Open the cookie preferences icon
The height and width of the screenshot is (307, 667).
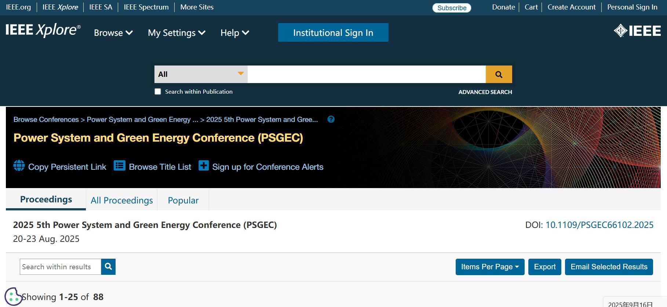13,296
